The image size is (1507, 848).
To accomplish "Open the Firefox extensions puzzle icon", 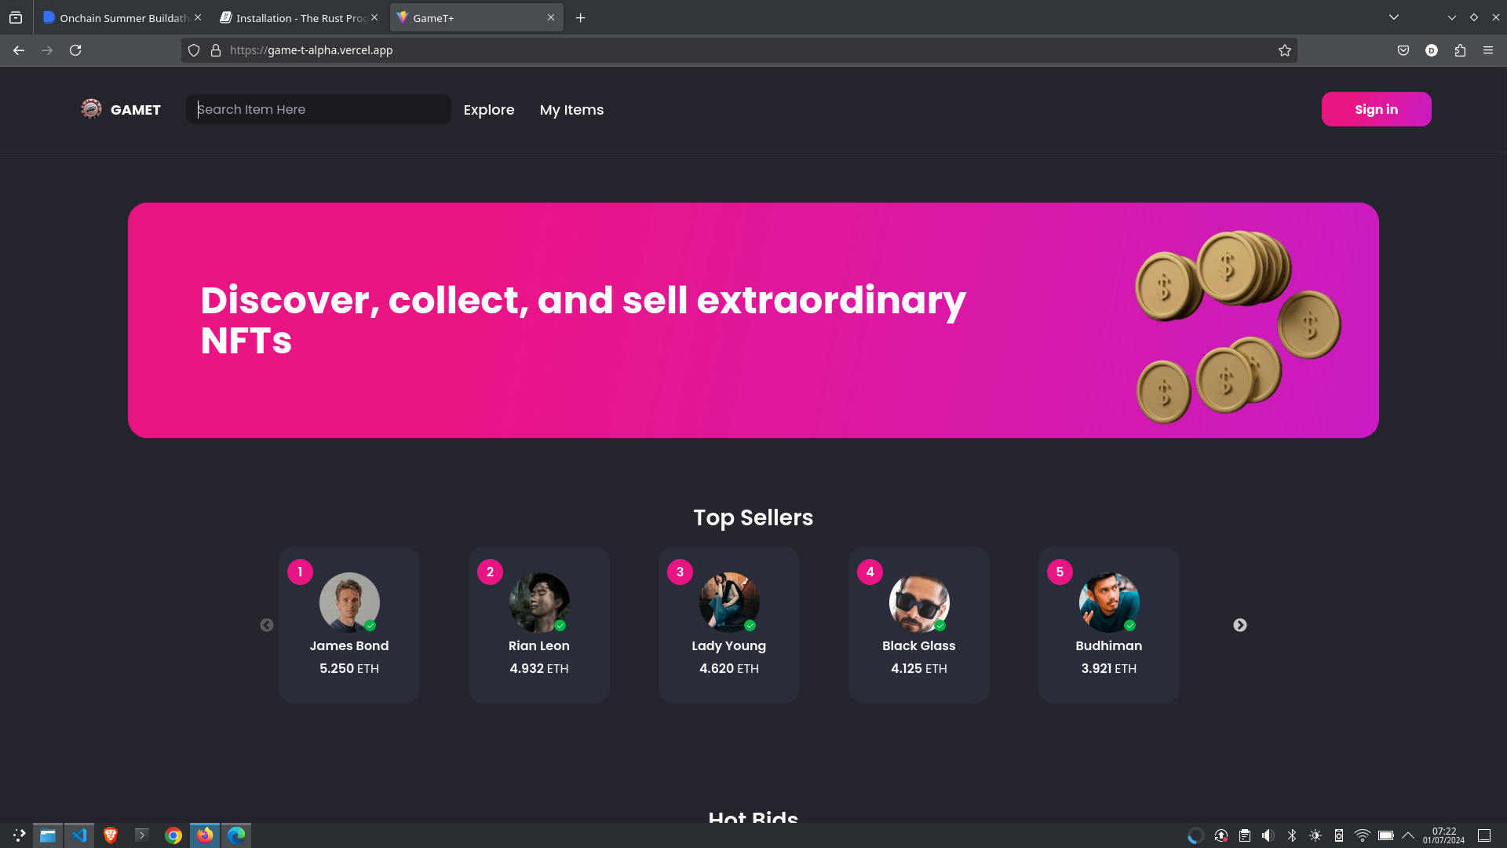I will pos(1460,50).
